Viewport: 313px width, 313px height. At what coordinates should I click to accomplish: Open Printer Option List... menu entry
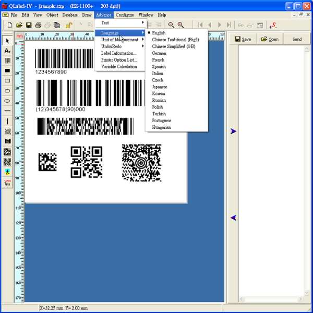[x=120, y=60]
